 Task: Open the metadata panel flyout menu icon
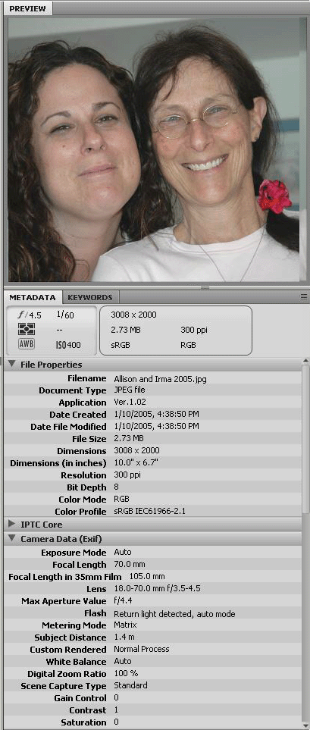click(303, 296)
